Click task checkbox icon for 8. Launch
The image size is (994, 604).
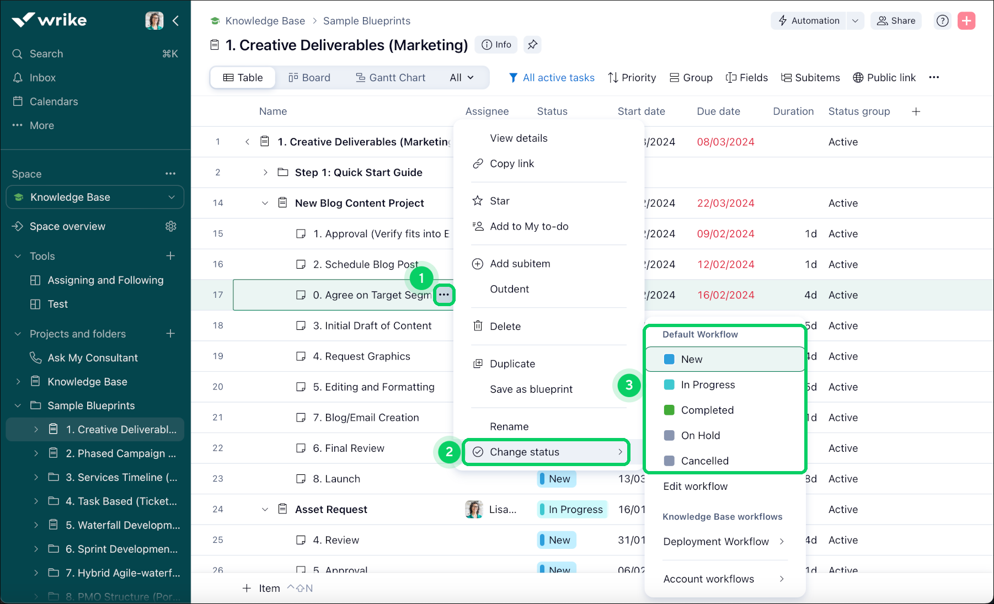click(301, 479)
